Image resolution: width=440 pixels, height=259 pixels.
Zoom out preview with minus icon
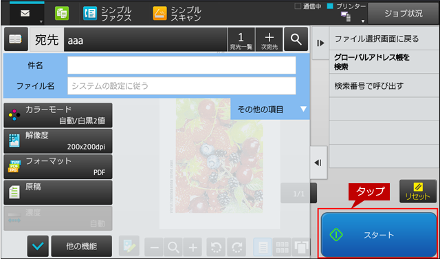(154, 247)
